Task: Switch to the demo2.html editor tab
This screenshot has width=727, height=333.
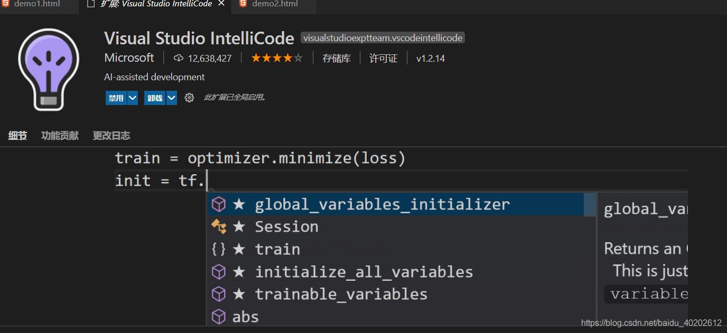Action: click(x=275, y=4)
